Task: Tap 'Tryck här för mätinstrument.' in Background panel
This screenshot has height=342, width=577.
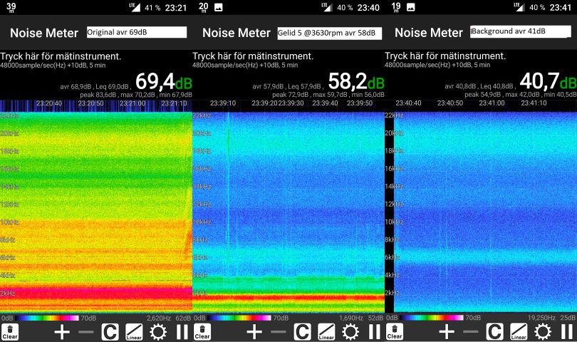Action: (445, 56)
